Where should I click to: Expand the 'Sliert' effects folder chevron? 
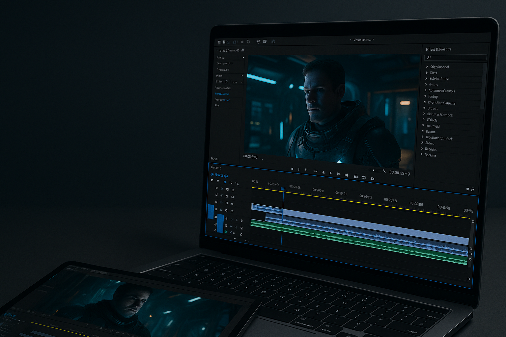coord(427,73)
